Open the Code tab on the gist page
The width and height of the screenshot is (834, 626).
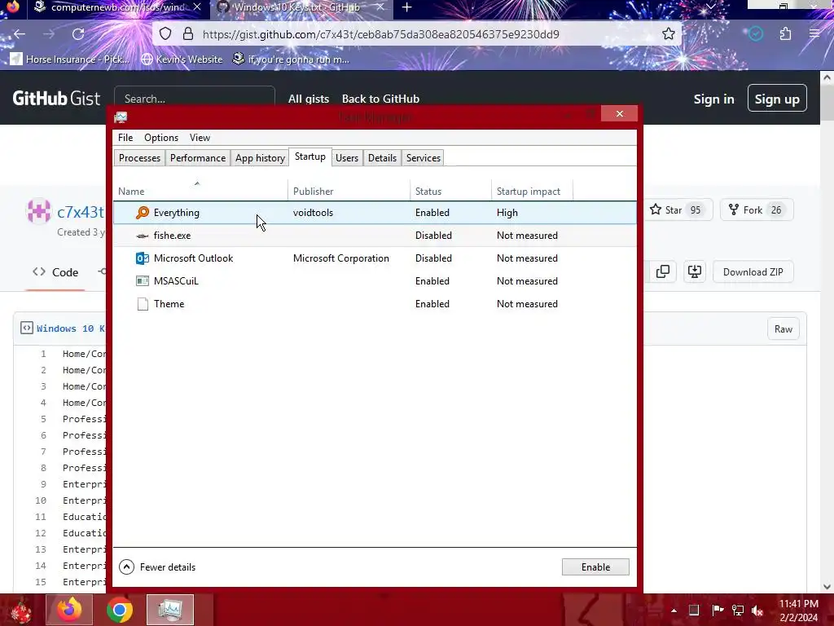click(x=55, y=272)
